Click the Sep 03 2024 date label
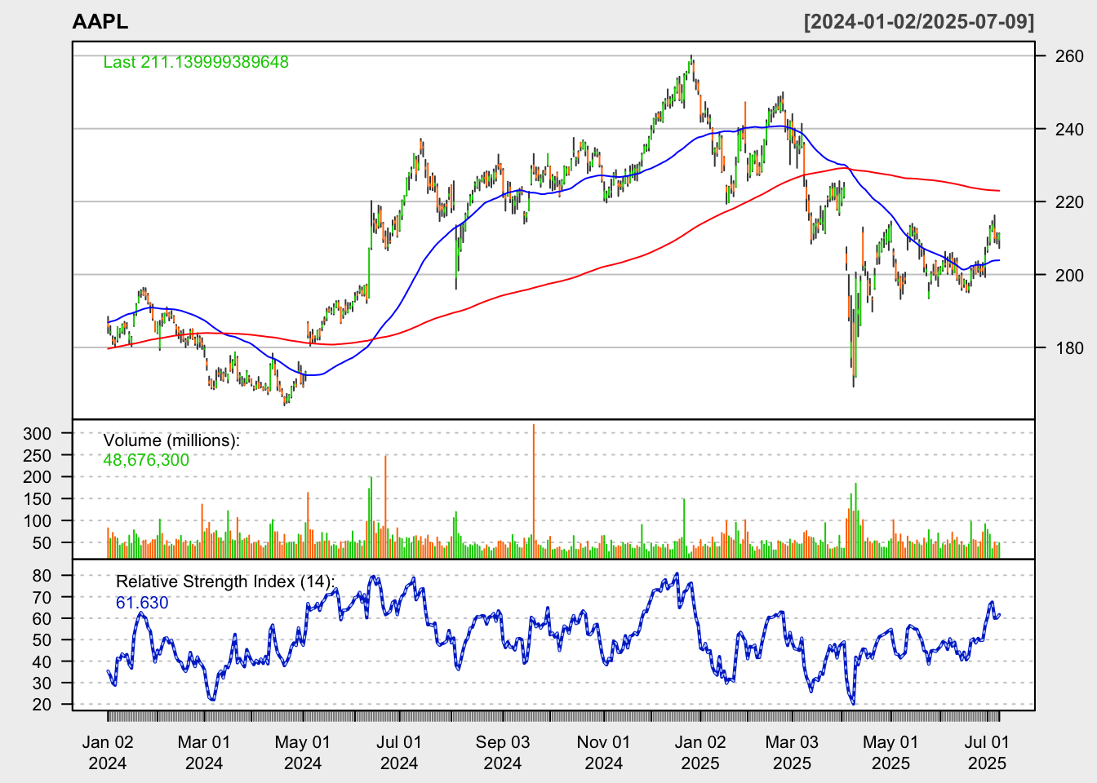The height and width of the screenshot is (783, 1097). coord(503,753)
